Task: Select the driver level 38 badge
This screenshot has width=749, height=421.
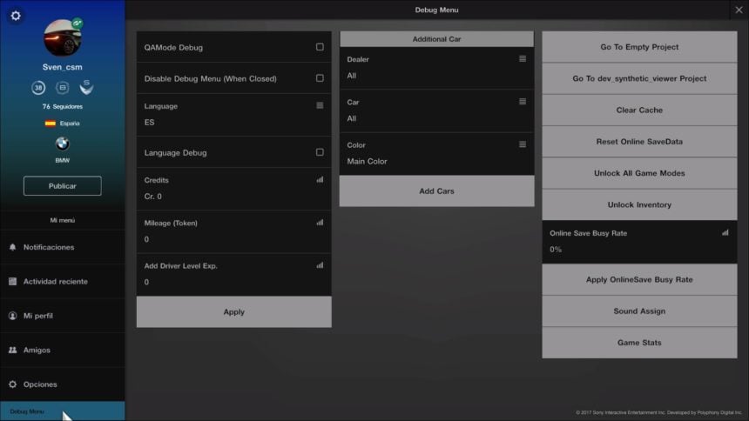Action: 38,88
